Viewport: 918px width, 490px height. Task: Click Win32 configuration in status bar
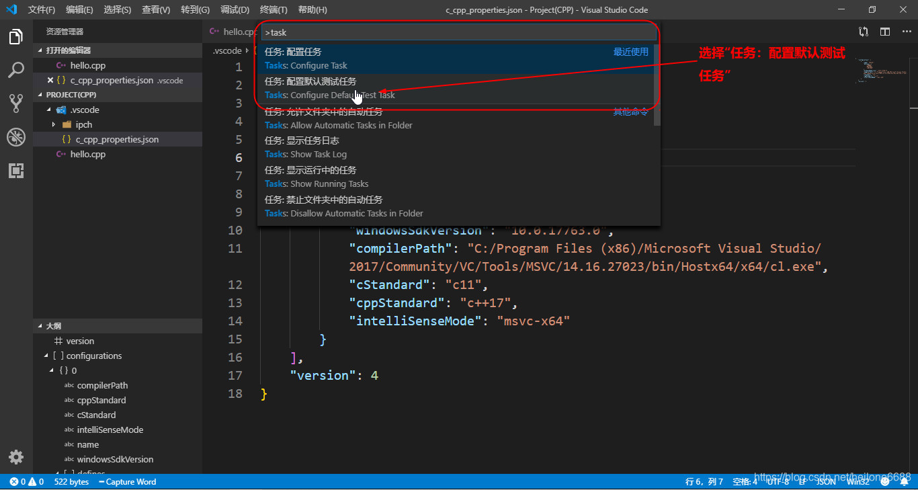tap(858, 482)
